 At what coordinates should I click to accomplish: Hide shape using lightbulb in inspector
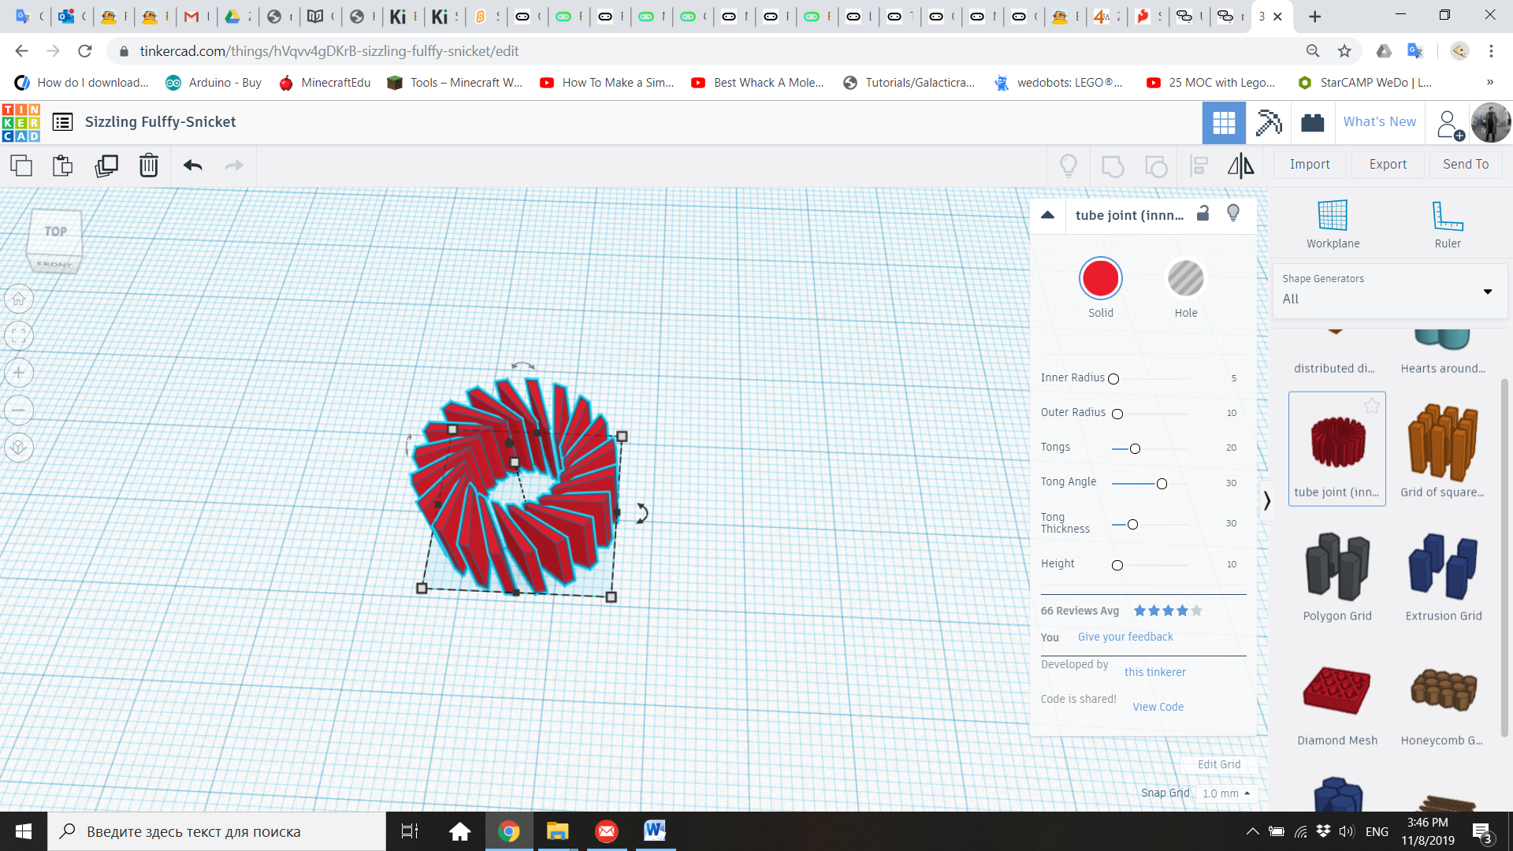(1233, 214)
